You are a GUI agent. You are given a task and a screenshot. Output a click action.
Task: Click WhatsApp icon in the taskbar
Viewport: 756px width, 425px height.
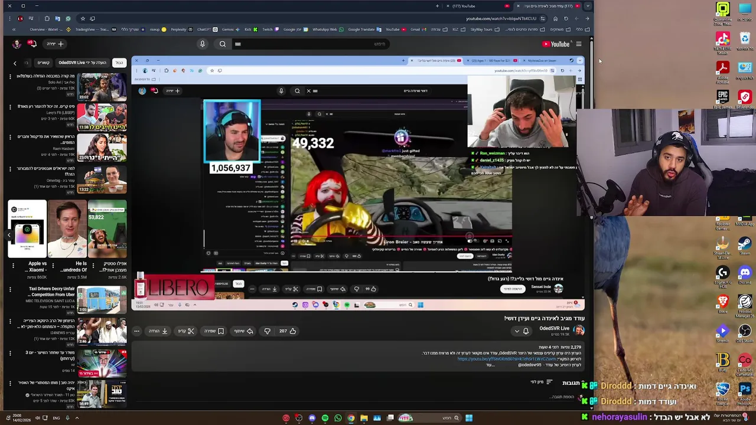click(x=338, y=418)
